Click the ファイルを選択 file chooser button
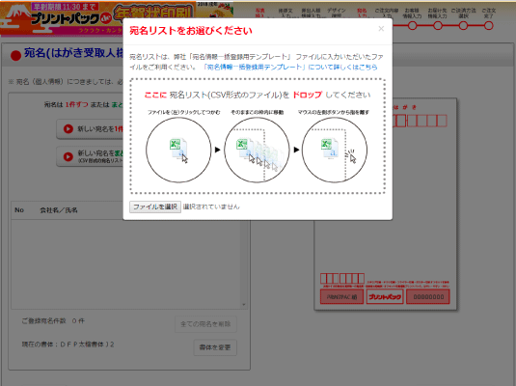This screenshot has width=516, height=386. [155, 207]
